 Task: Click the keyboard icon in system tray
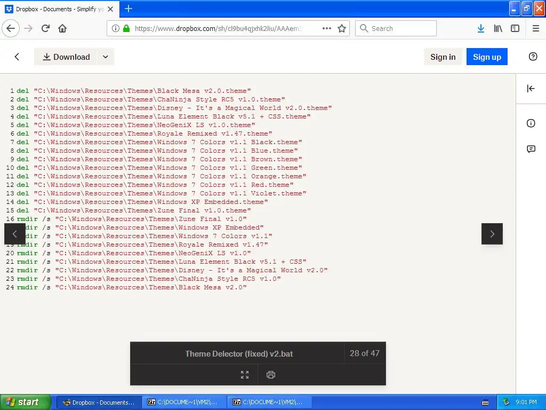[485, 403]
